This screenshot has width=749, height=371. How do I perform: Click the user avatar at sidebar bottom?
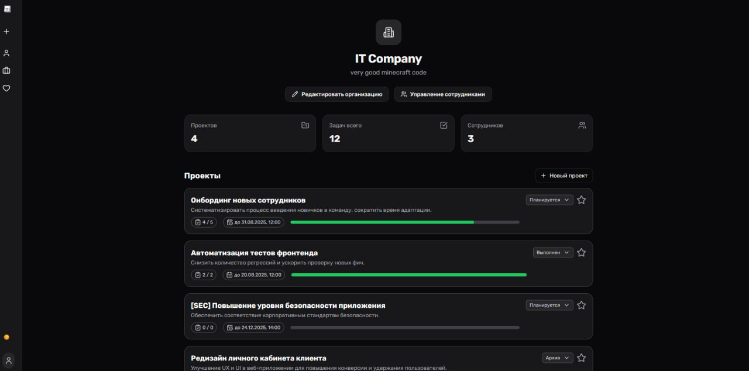[x=8, y=360]
